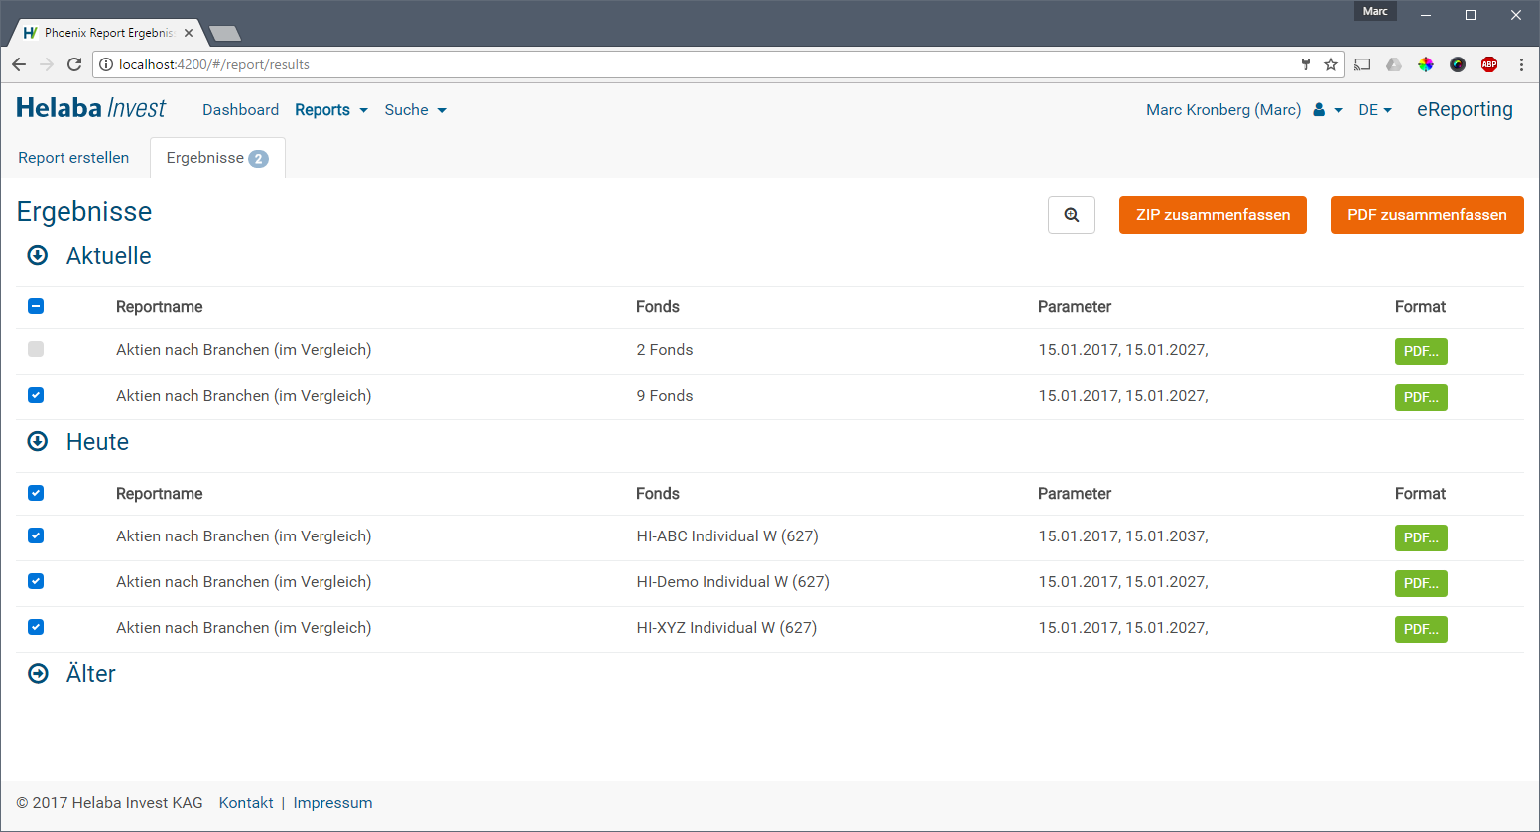Screen dimensions: 1540x832
Task: Open the user profile icon menu
Action: pos(1327,110)
